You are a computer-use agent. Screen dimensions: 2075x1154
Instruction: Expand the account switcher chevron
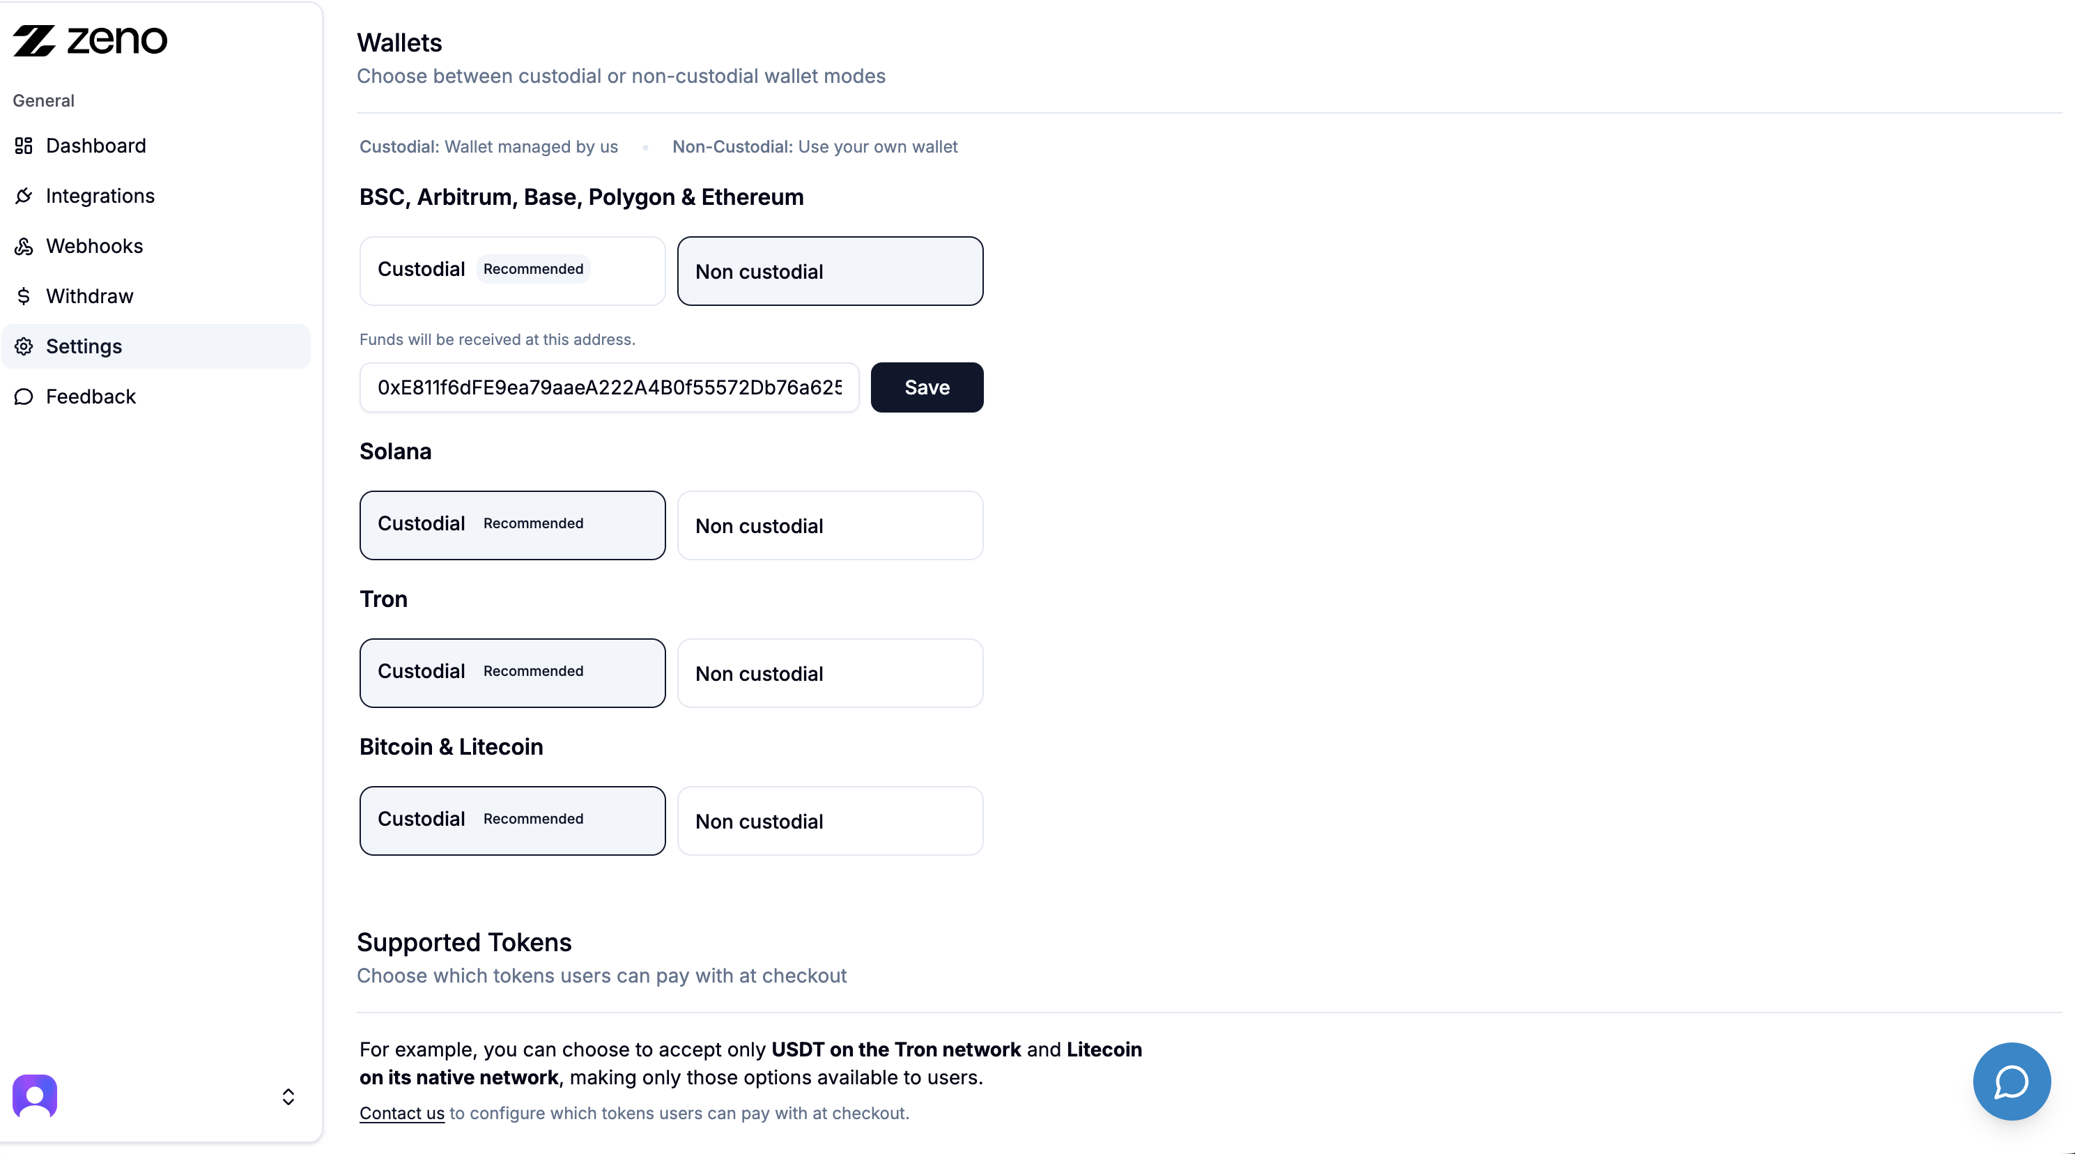288,1096
